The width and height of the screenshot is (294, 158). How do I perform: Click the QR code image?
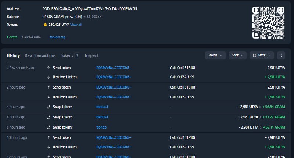point(268,22)
